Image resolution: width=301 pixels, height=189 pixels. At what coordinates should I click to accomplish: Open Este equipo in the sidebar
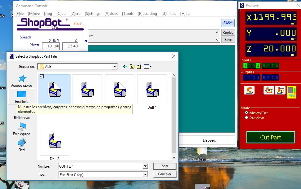[x=22, y=129]
